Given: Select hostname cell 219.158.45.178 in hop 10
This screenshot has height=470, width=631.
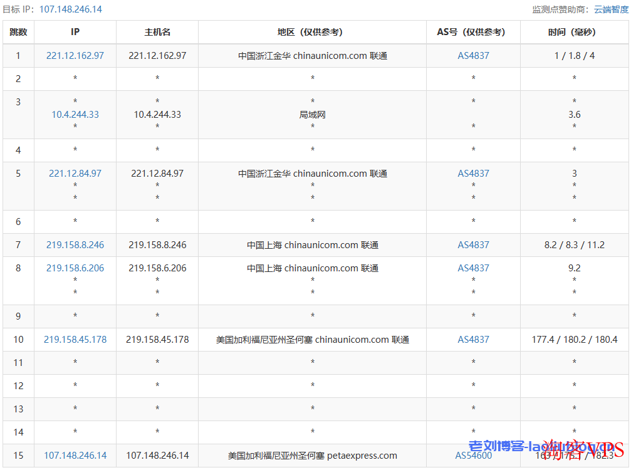Looking at the screenshot, I should tap(157, 339).
